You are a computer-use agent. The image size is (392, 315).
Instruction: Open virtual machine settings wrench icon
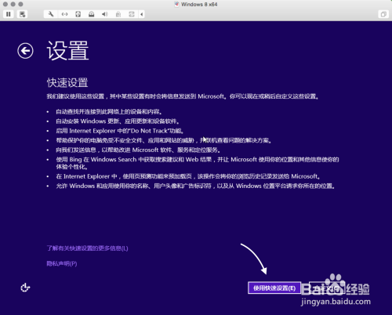(x=51, y=14)
